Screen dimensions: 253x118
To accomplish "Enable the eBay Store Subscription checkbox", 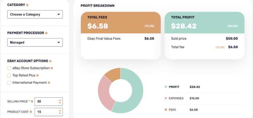I will [x=9, y=68].
